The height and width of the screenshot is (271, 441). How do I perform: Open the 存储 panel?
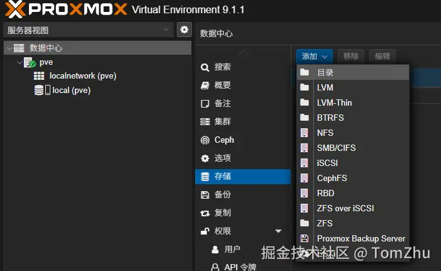[x=243, y=177]
